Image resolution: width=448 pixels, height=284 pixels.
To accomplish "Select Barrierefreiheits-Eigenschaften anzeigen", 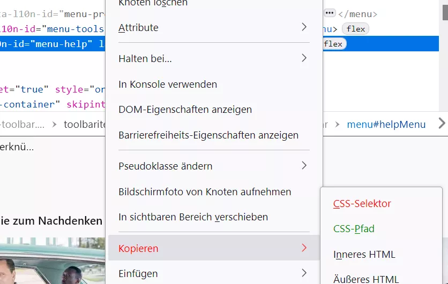I will pyautogui.click(x=214, y=135).
